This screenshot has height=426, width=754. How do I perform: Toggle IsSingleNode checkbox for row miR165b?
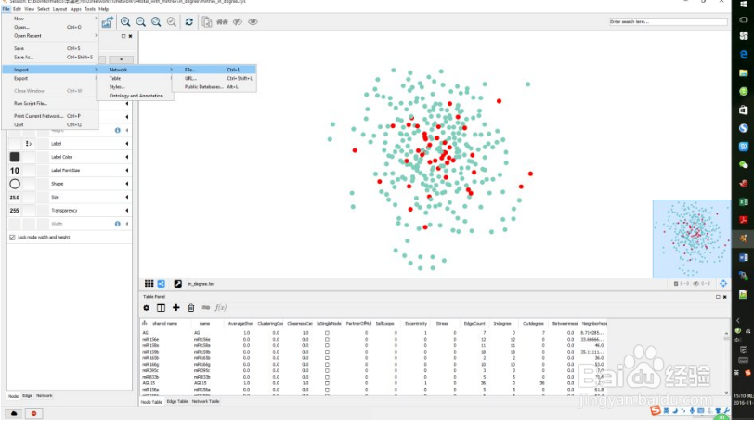[327, 358]
